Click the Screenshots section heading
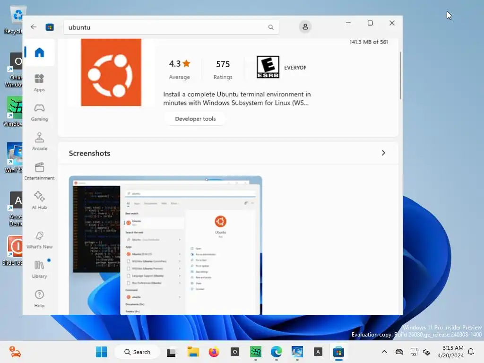484x363 pixels. tap(89, 154)
